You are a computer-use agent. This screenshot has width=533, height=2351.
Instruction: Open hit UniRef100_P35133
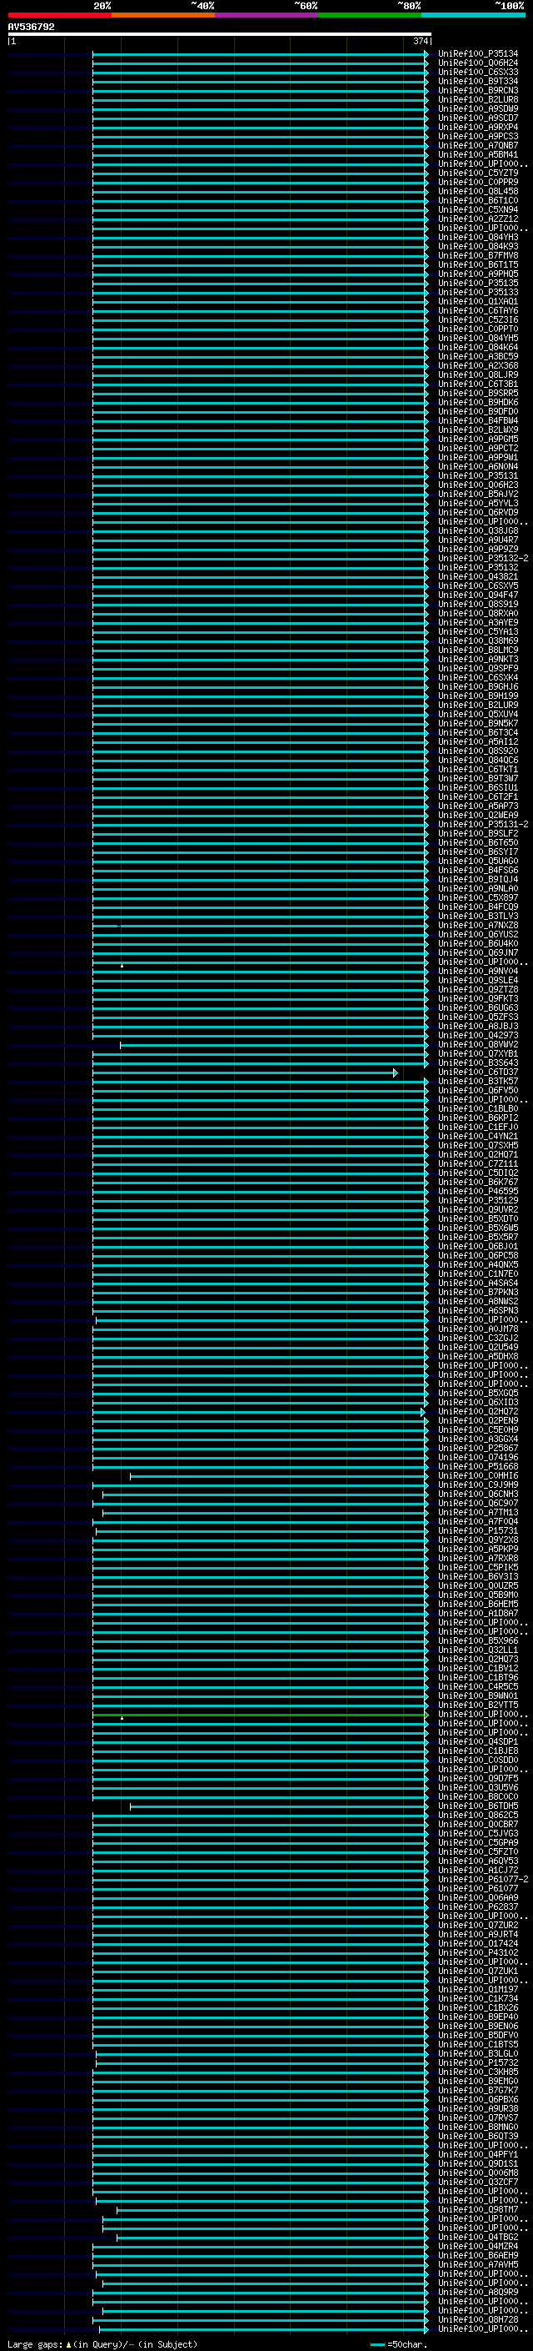(x=478, y=292)
